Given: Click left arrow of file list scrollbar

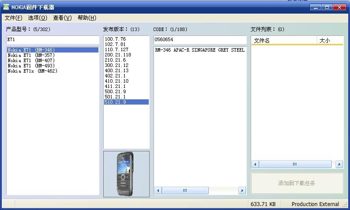Looking at the screenshot, I should click(255, 164).
